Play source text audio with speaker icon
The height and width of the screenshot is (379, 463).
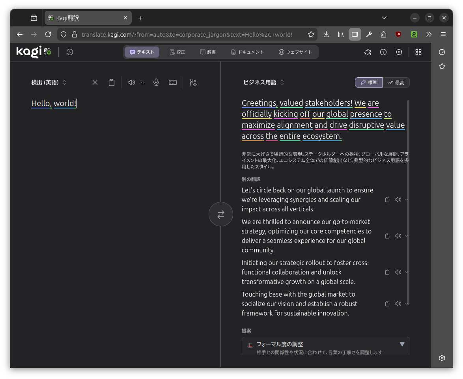[132, 82]
